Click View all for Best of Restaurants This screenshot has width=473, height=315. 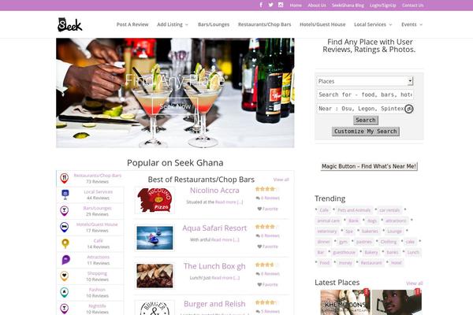tap(281, 180)
